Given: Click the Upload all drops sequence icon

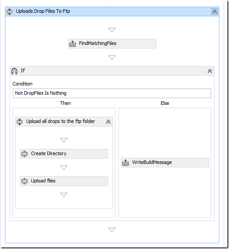Looking at the screenshot, I should 20,122.
